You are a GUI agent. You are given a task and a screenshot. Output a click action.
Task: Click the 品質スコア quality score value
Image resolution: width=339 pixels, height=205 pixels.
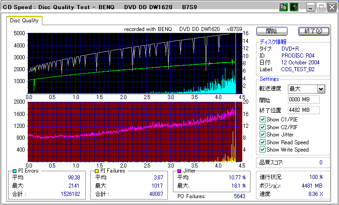321,162
